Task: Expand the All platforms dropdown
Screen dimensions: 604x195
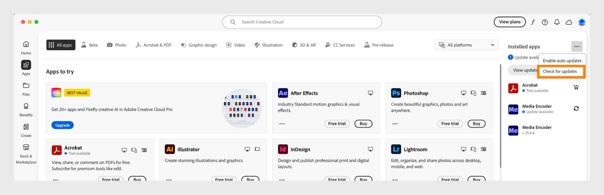Action: (x=467, y=45)
